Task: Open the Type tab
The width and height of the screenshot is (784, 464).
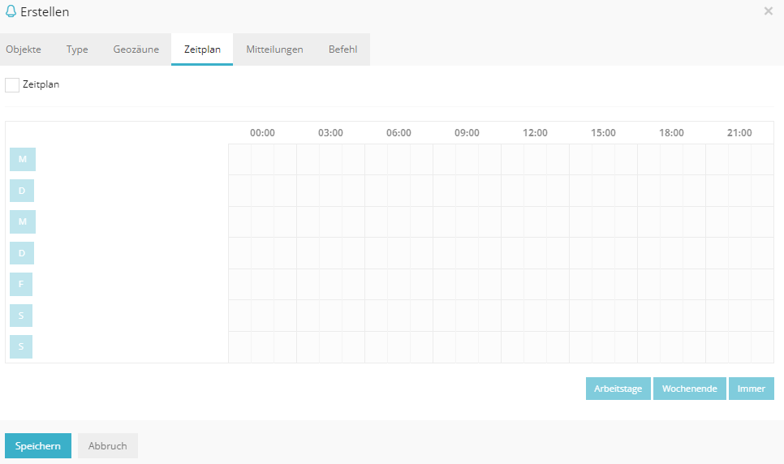Action: coord(77,49)
